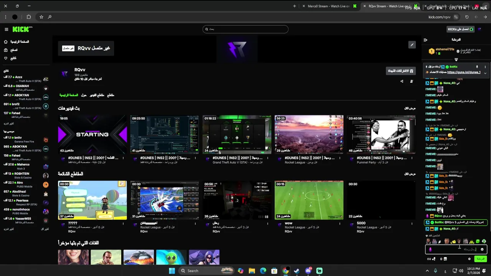
Task: Open the 09:25:50 broadcast video thumbnail
Action: (165, 135)
